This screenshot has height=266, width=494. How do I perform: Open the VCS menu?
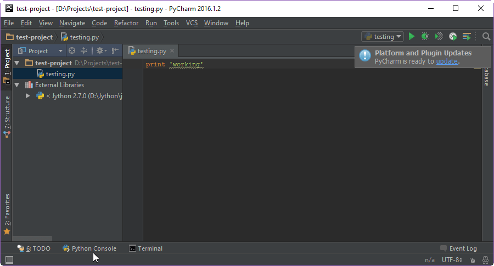[192, 23]
